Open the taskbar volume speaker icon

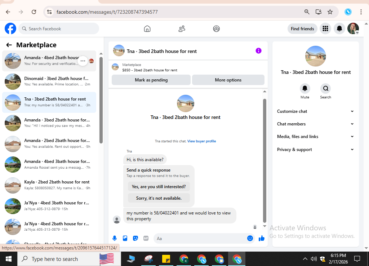click(x=314, y=259)
